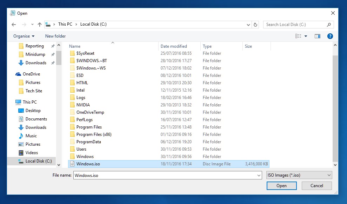Unpin Reporting using its pin icon
Screen dimensions: 347x204
(53, 46)
